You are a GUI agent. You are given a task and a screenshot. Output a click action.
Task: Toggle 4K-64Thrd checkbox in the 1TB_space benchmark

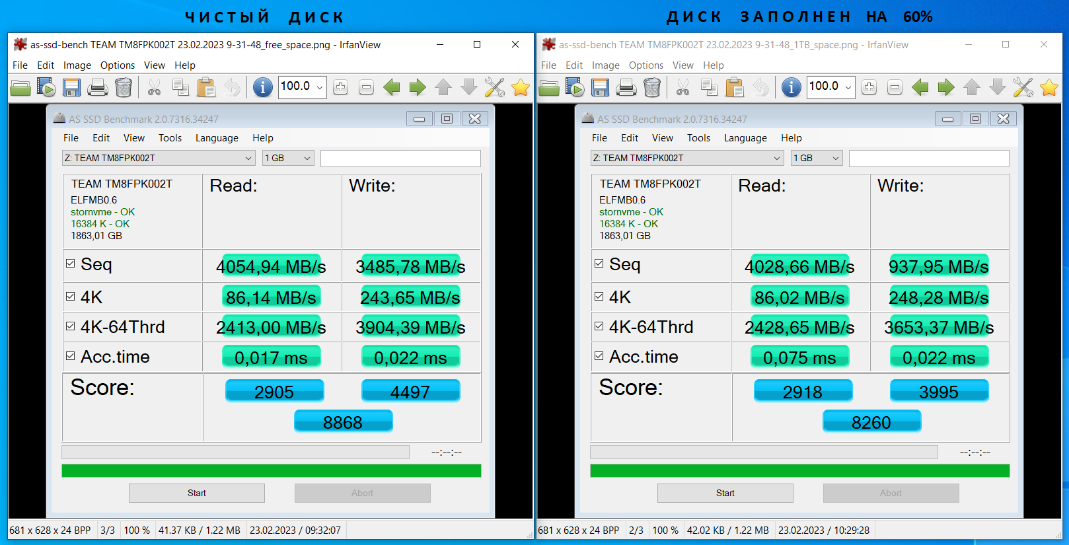(599, 326)
